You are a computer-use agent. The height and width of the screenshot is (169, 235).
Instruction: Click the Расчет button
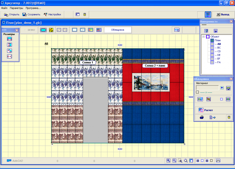tap(206, 110)
